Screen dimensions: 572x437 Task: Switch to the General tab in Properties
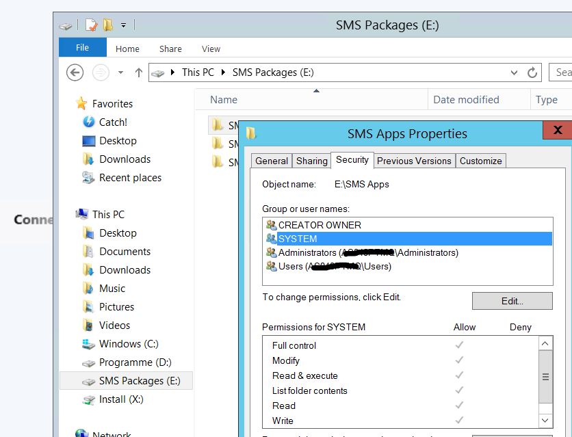point(272,161)
